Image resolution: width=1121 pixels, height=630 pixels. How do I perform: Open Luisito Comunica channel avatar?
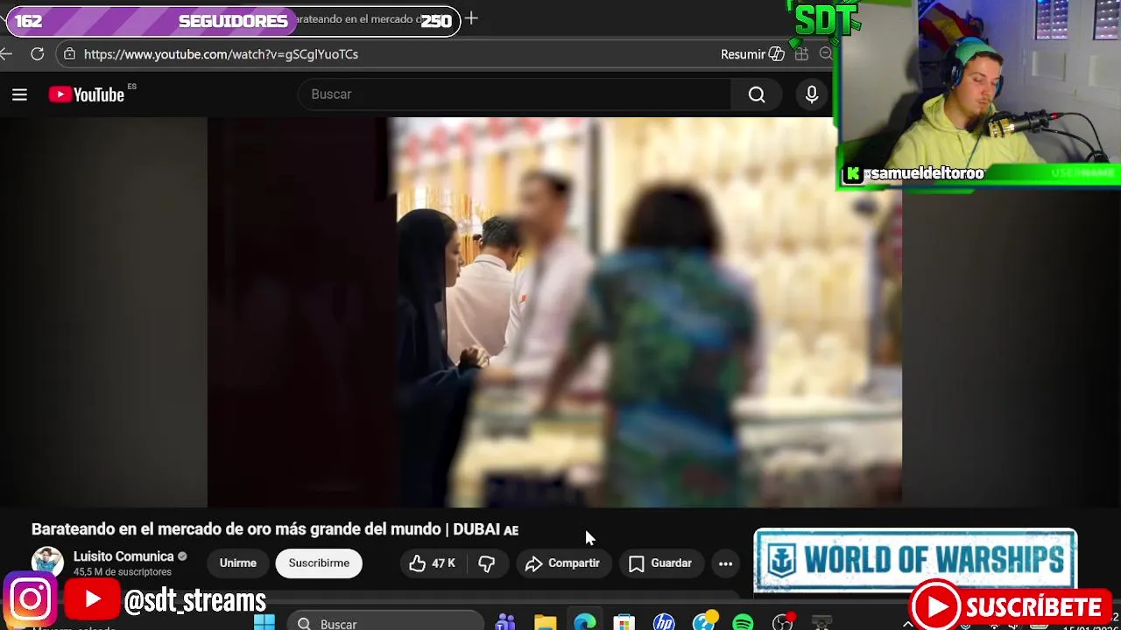coord(47,563)
